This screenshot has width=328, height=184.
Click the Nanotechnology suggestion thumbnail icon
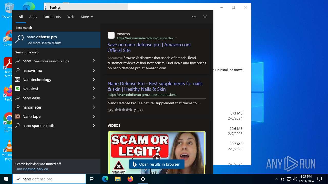tap(18, 79)
